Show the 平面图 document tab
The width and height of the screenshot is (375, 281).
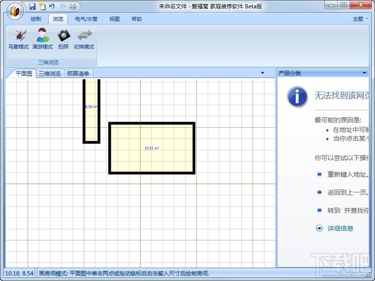[23, 73]
